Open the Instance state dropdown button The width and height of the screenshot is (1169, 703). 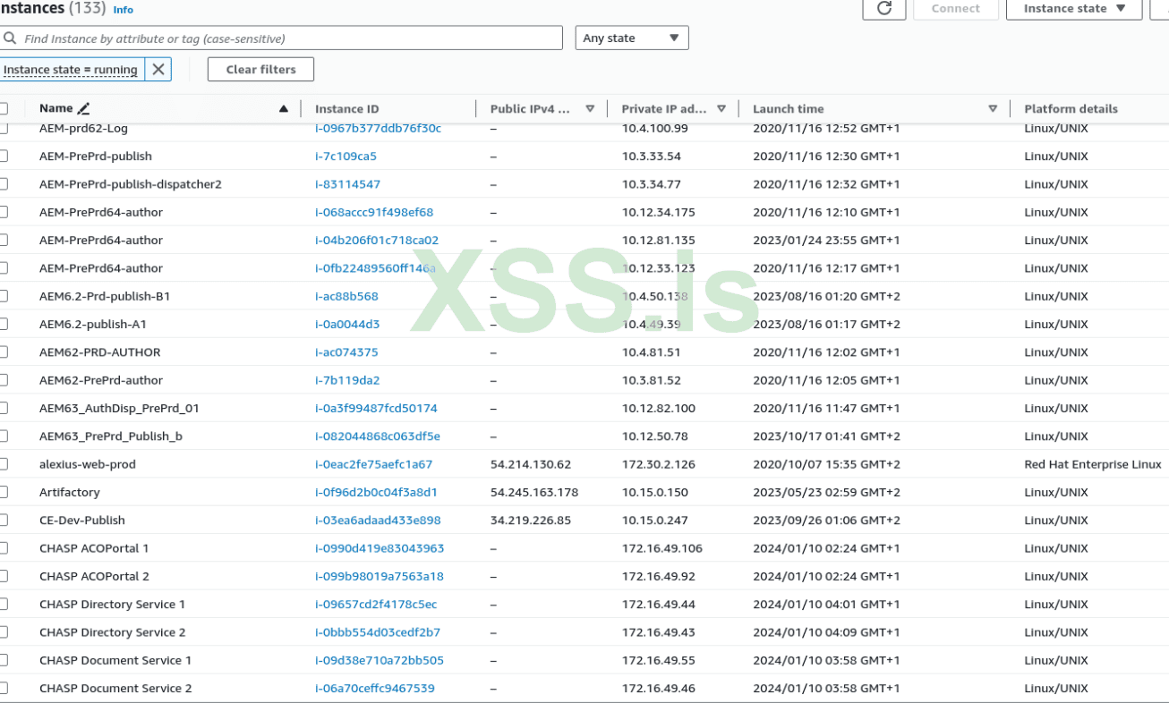1074,8
